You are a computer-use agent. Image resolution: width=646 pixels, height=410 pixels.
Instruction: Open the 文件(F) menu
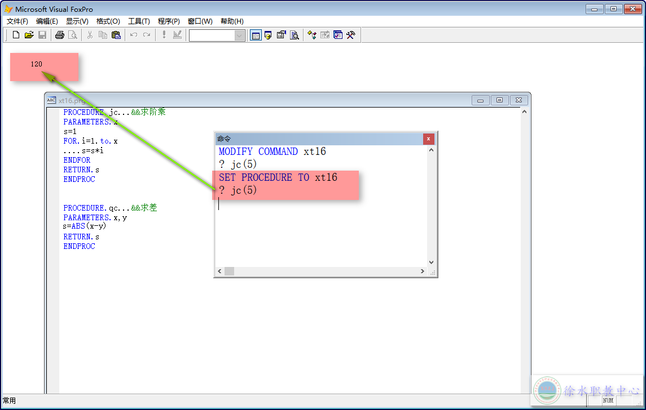coord(17,21)
